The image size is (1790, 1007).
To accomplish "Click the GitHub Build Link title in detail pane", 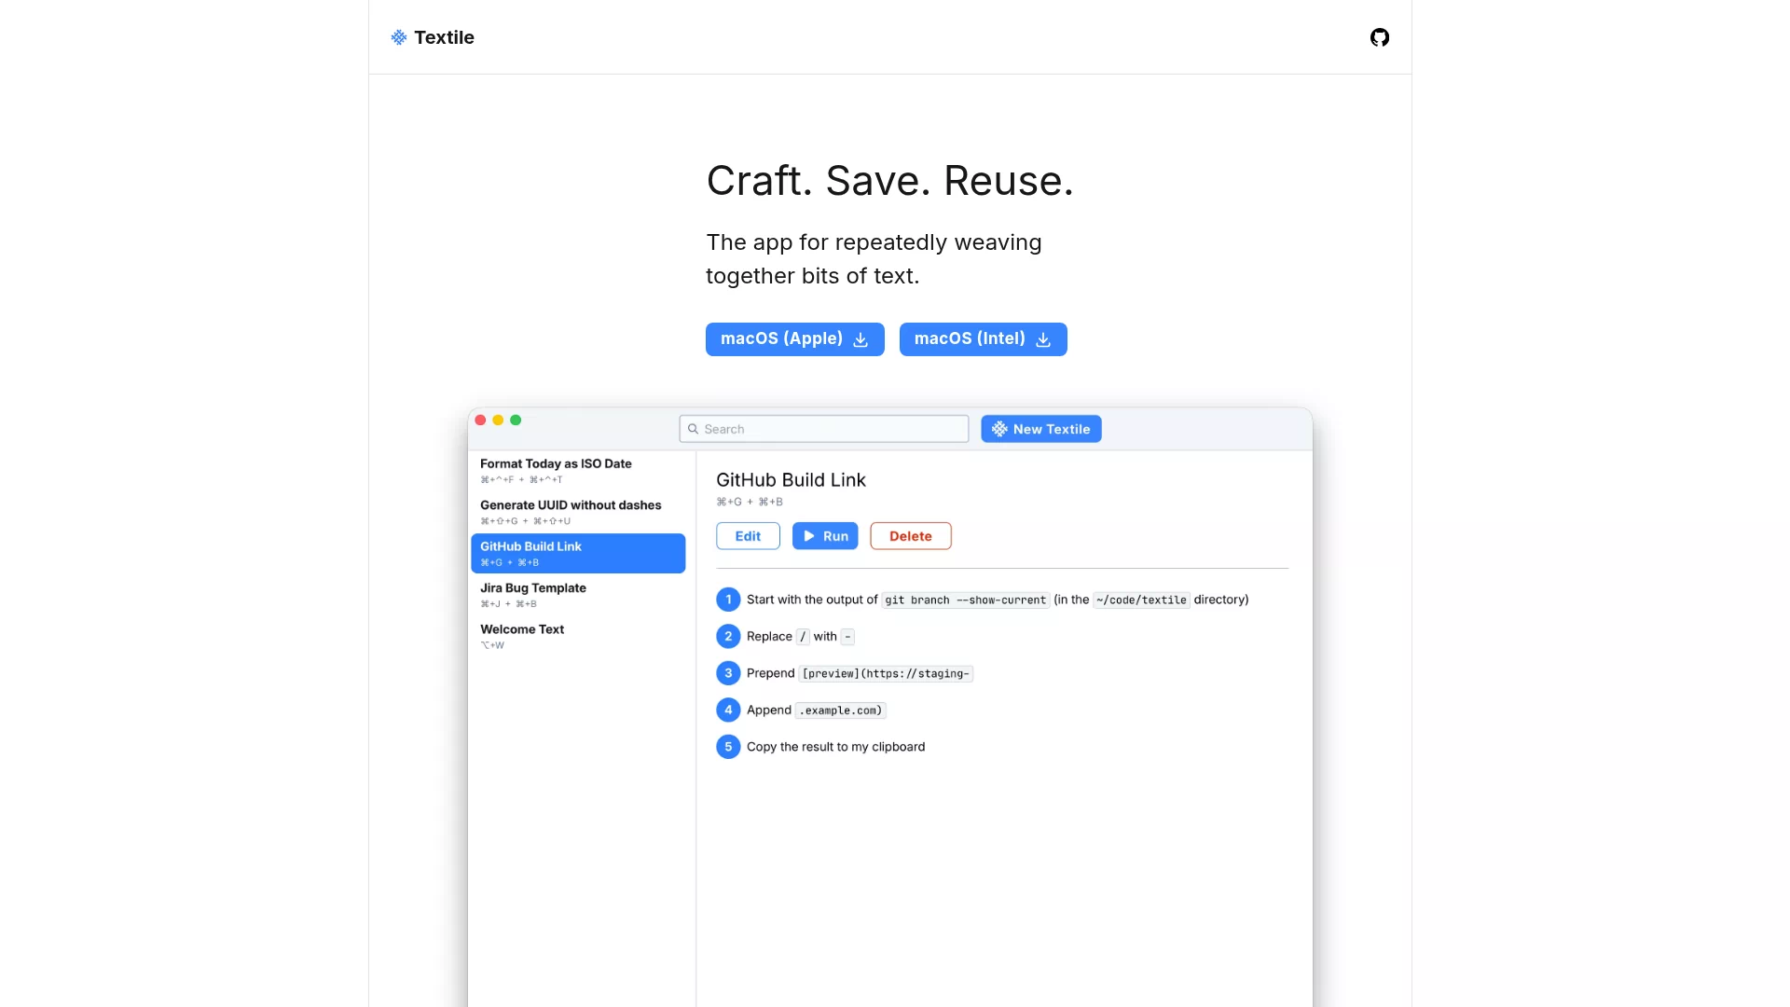I will [791, 480].
